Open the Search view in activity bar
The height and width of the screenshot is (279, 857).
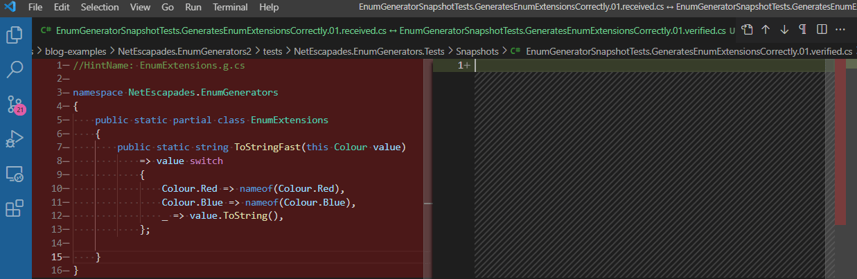[x=15, y=69]
